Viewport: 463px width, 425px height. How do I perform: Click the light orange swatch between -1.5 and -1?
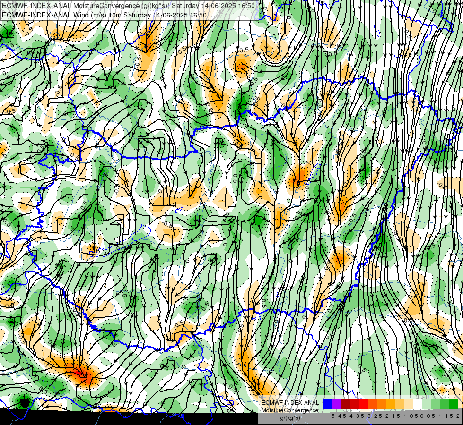(400, 404)
